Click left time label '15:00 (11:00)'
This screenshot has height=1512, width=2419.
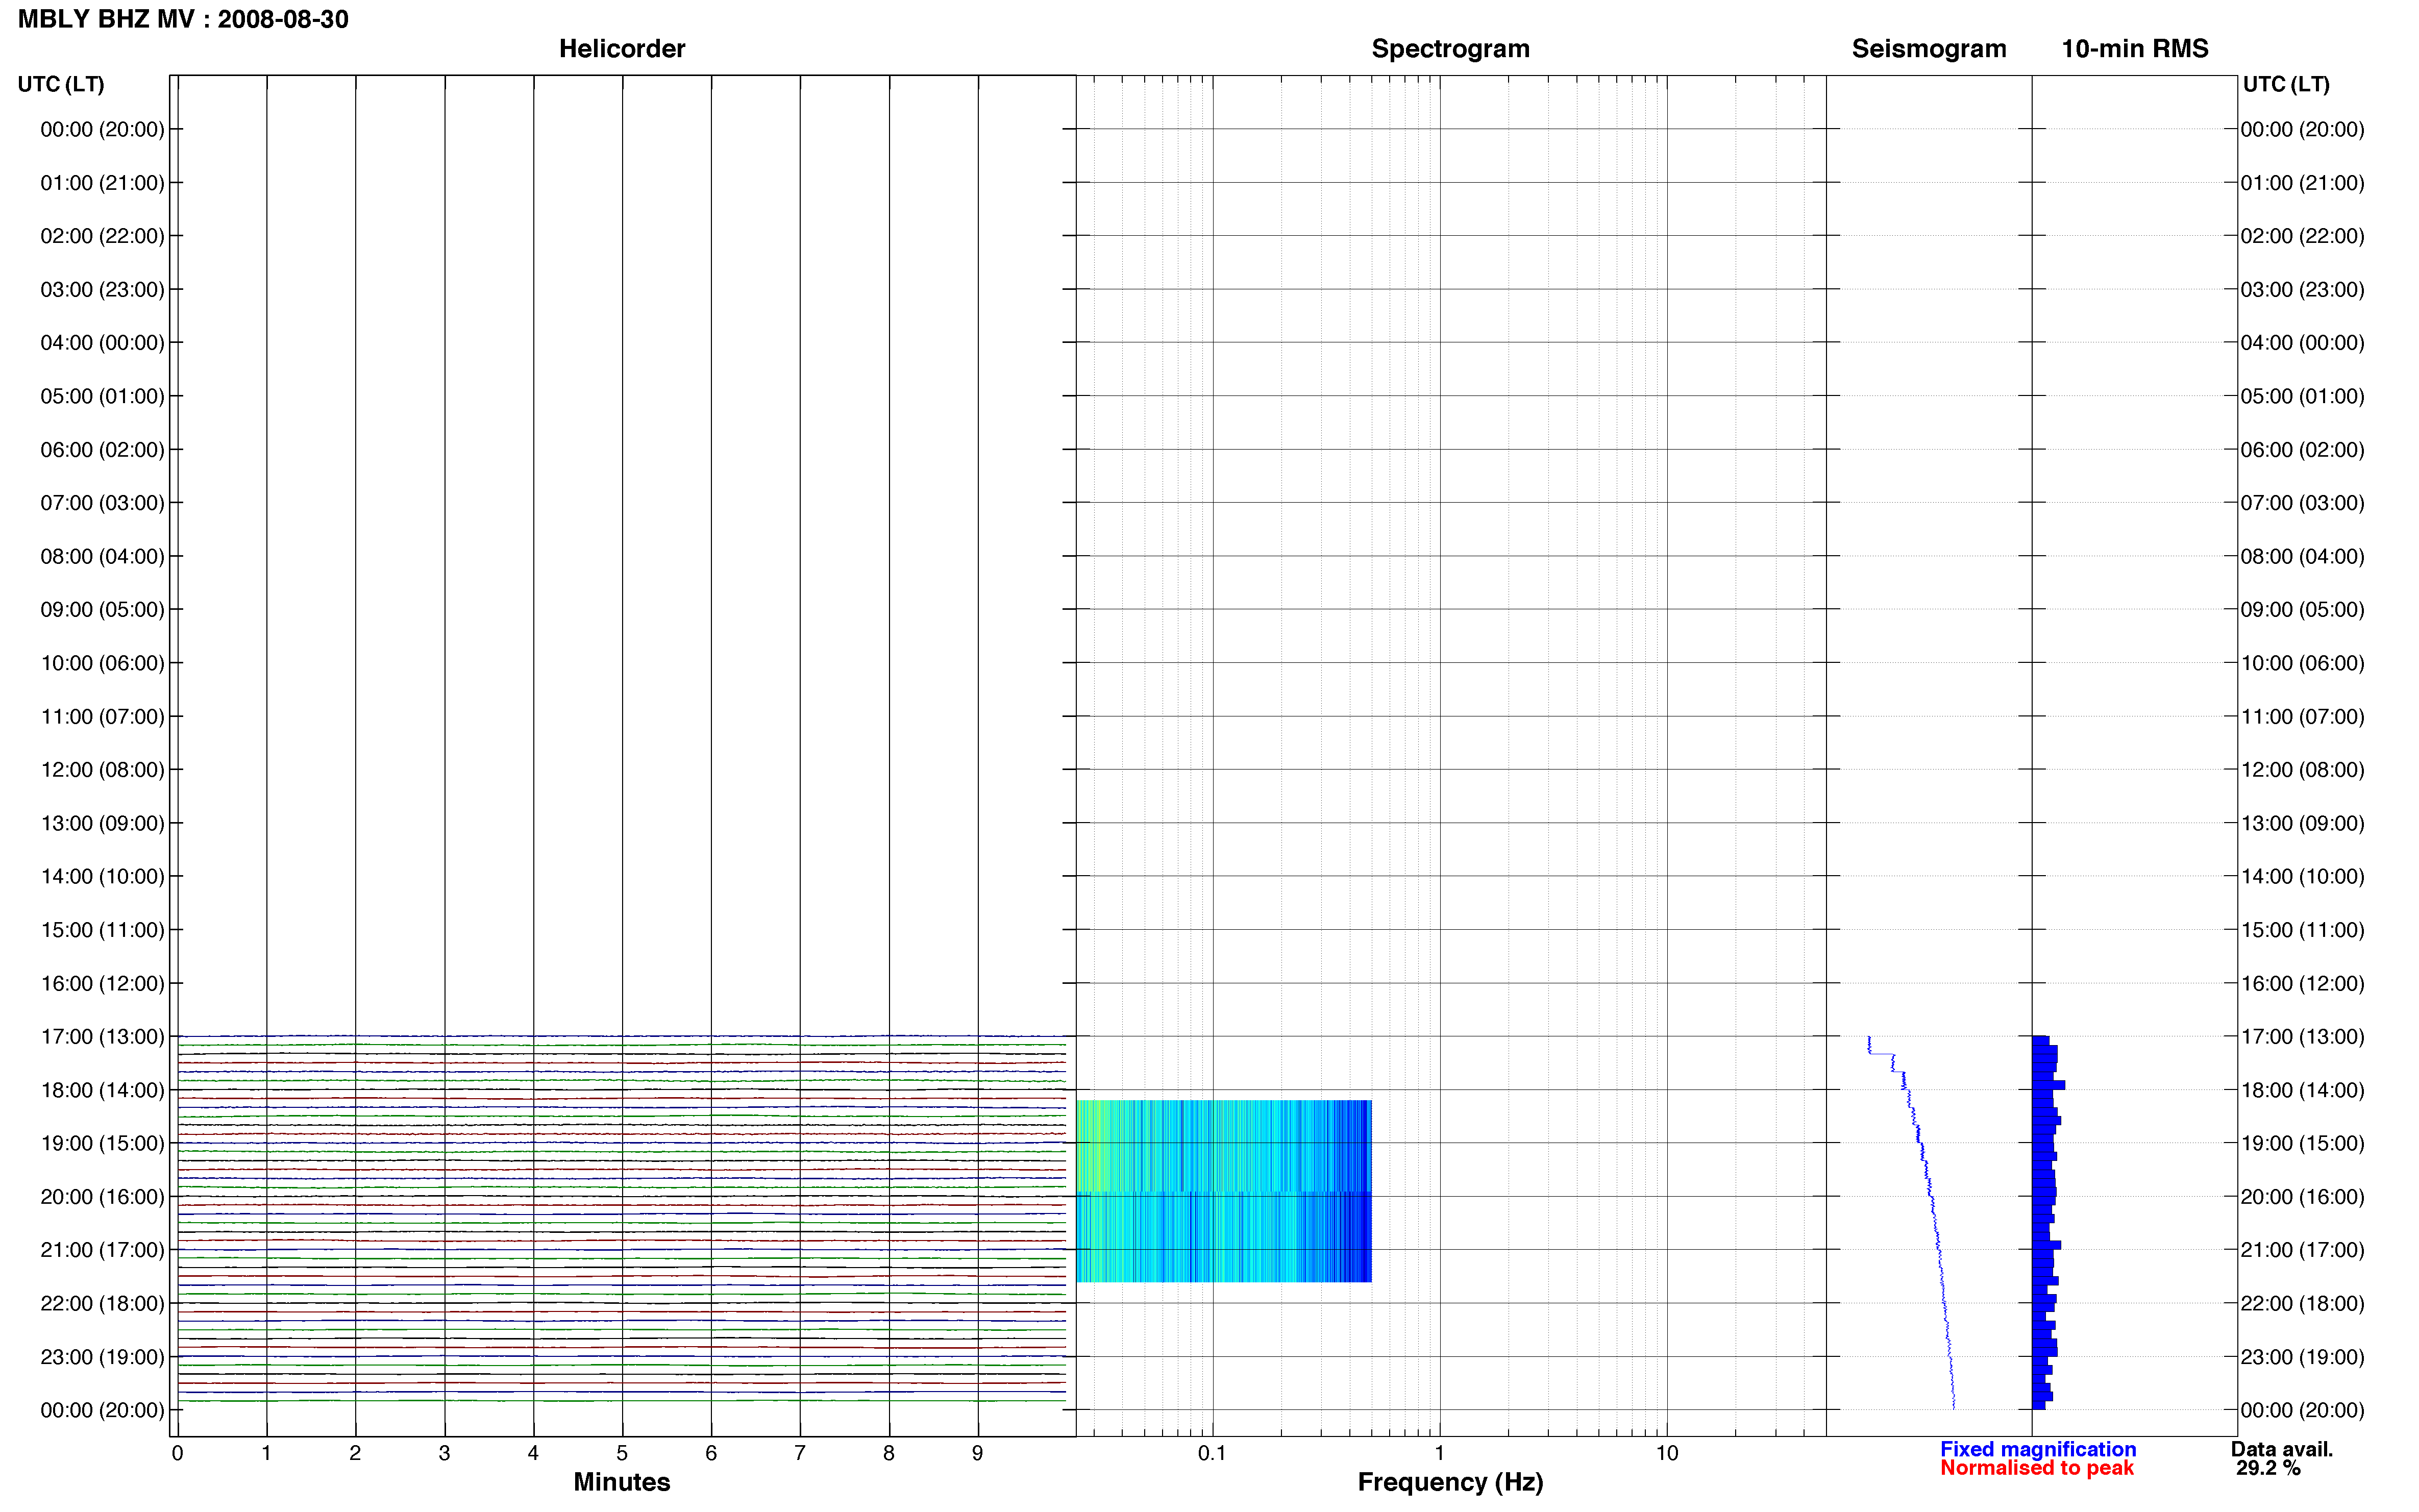click(x=102, y=930)
